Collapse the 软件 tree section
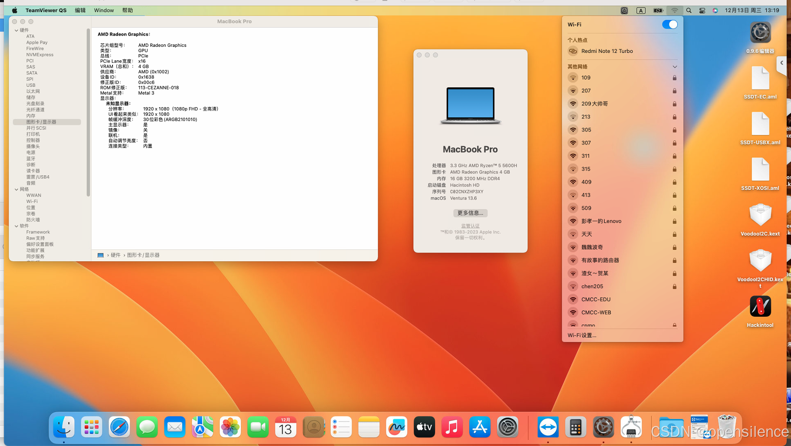 click(x=16, y=226)
